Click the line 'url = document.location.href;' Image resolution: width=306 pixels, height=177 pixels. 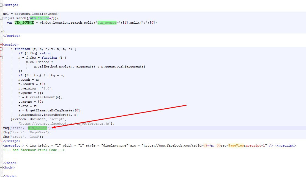[31, 14]
